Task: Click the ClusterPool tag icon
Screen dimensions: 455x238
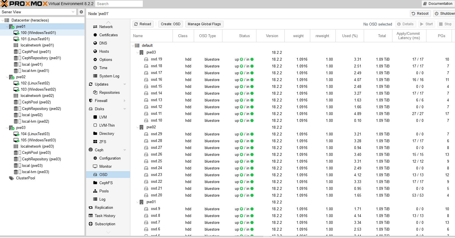Action: tap(11, 178)
